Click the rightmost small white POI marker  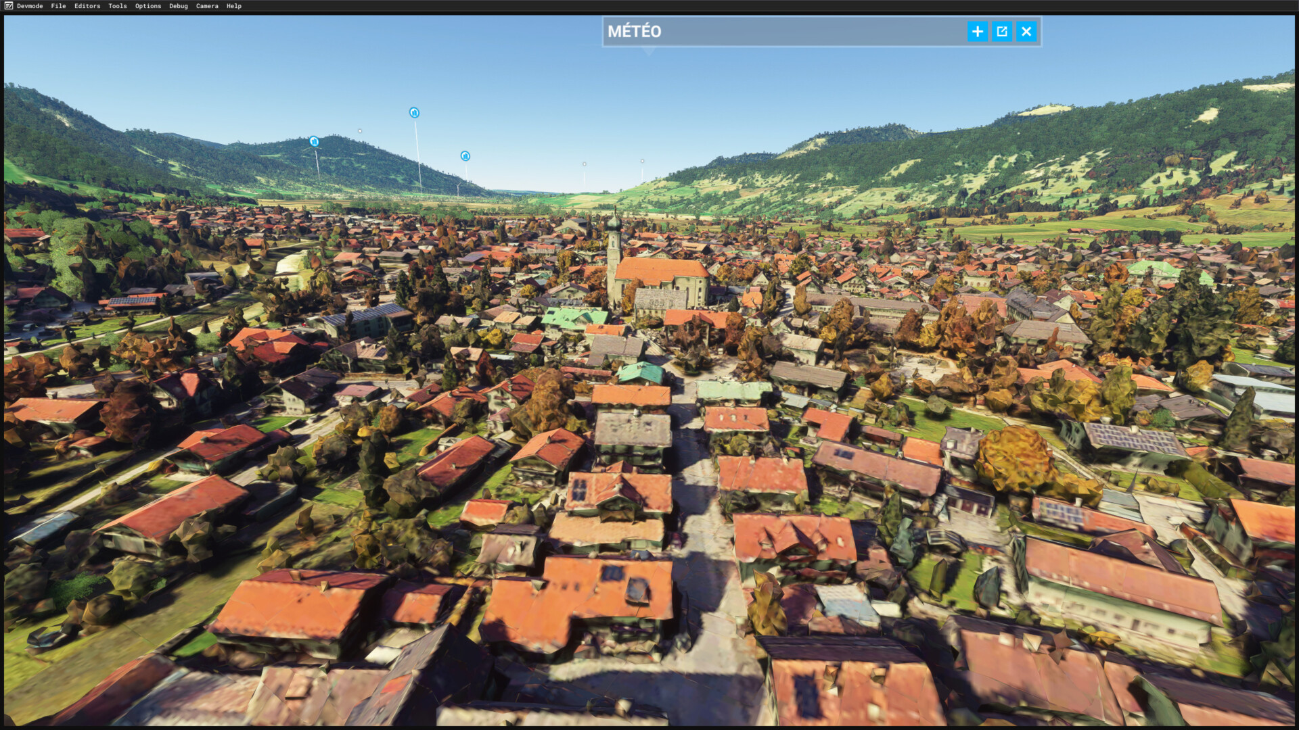(x=642, y=161)
